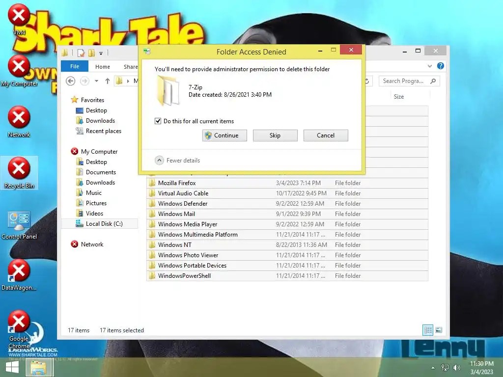Screen dimensions: 503x377
Task: Go back using Explorer Back arrow
Action: (x=71, y=81)
